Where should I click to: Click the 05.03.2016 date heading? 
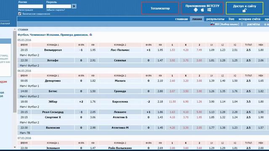pyautogui.click(x=24, y=40)
